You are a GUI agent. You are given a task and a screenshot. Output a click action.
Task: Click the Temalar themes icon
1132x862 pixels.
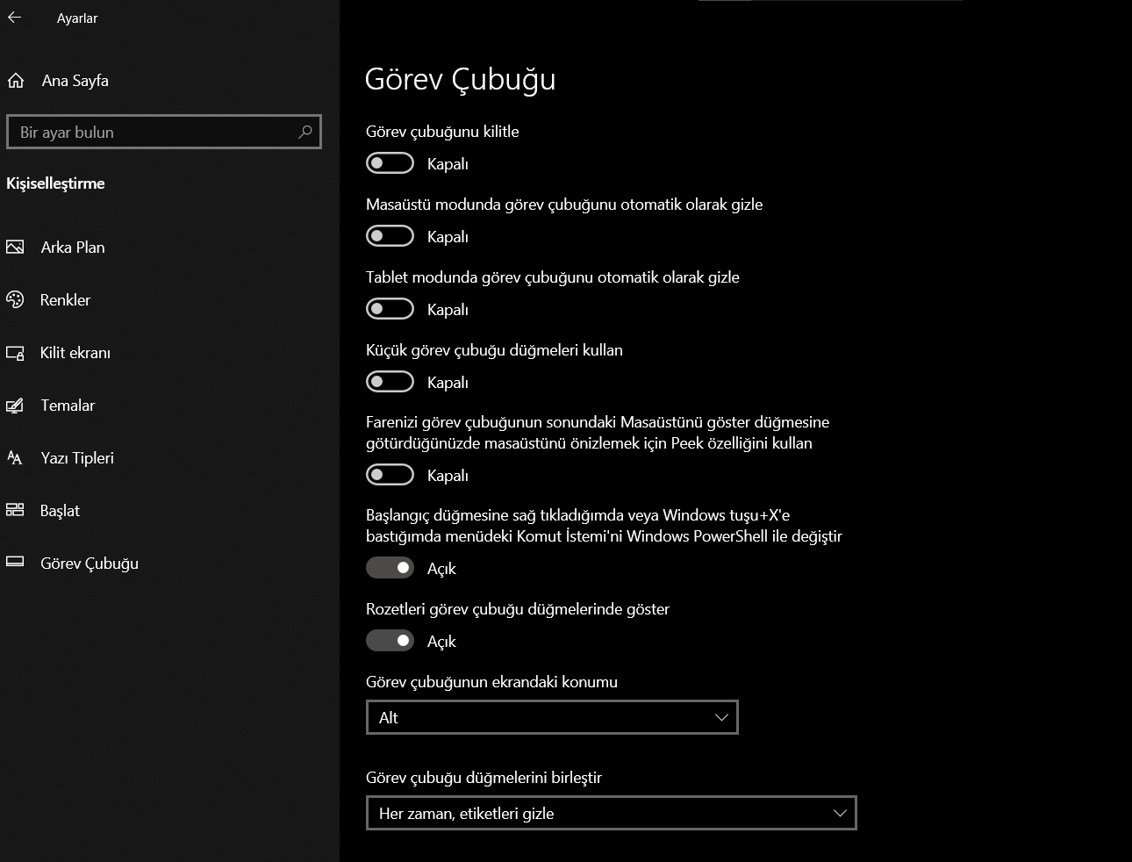pos(16,405)
